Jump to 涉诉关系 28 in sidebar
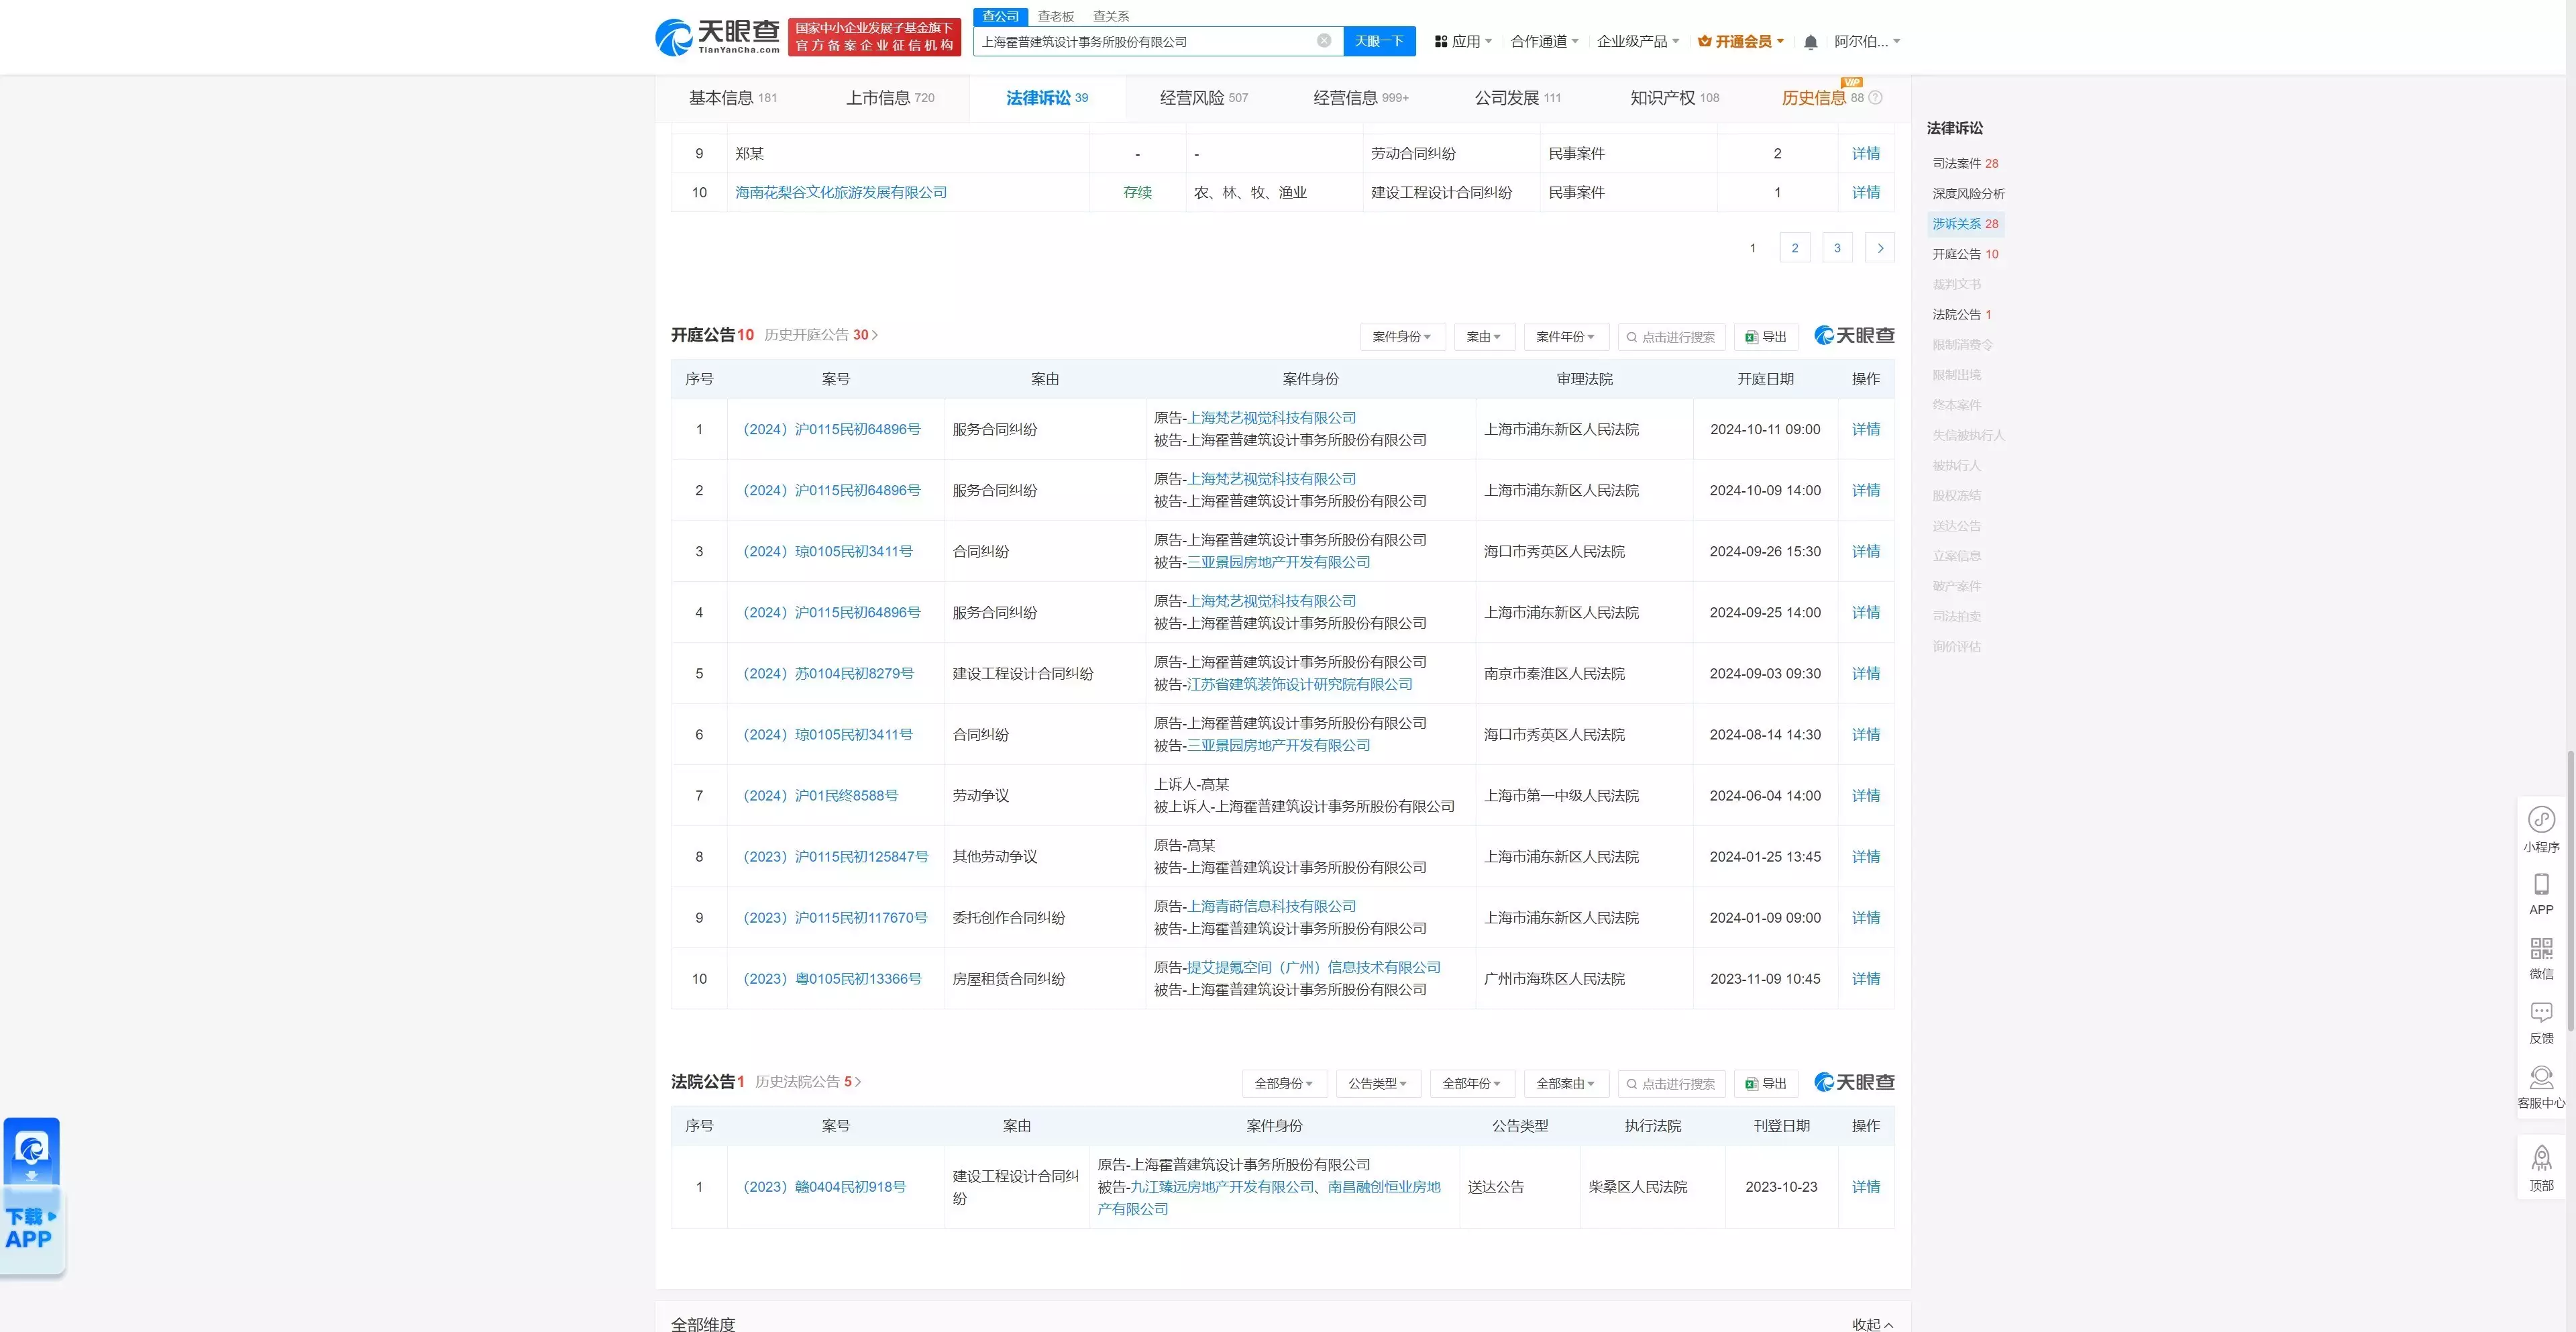 coord(1965,224)
